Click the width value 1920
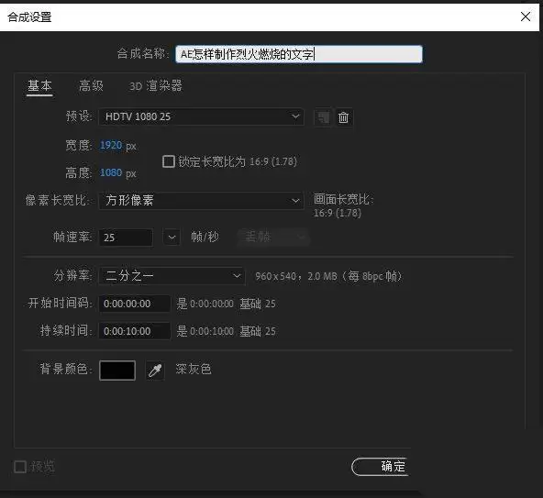Screen dimensions: 543x498 click(111, 145)
